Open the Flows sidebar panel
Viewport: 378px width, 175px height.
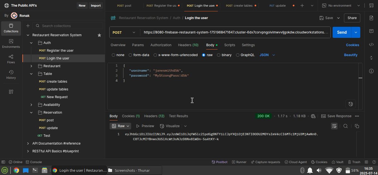[11, 59]
